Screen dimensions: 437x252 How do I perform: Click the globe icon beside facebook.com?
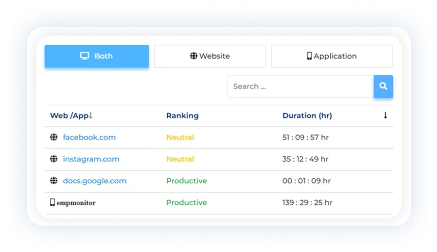(x=53, y=137)
